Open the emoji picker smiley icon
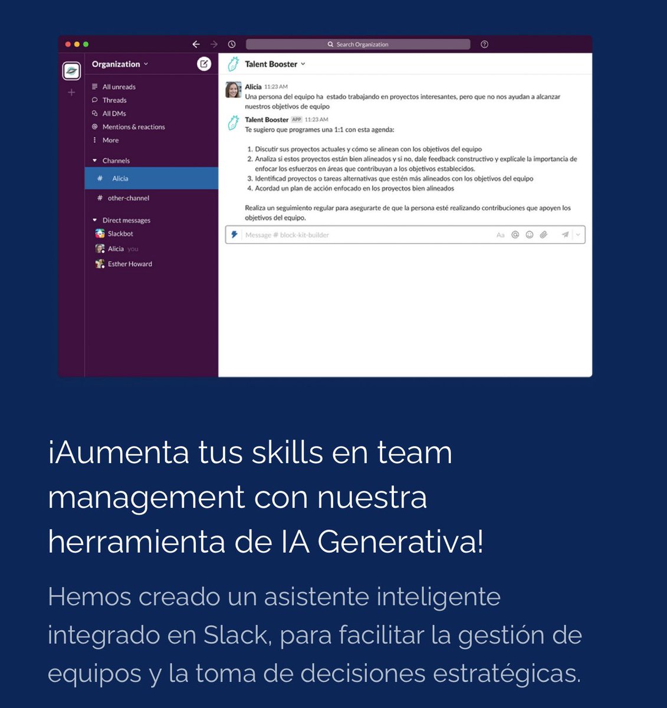Screen dimensions: 667x708 click(x=530, y=235)
